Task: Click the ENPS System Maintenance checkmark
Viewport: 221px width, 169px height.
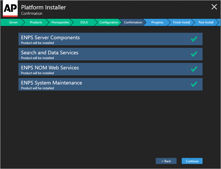Action: coord(194,84)
